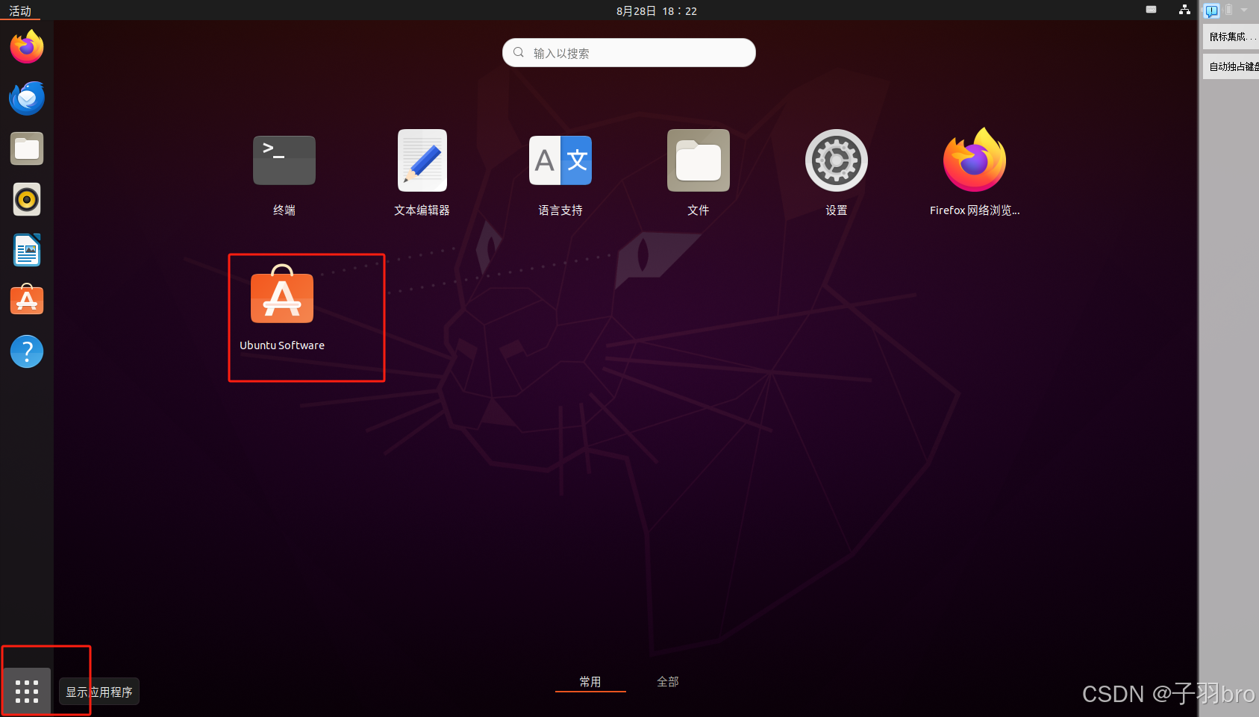The image size is (1259, 717).
Task: Click the blue notification bubble icon
Action: point(1212,10)
